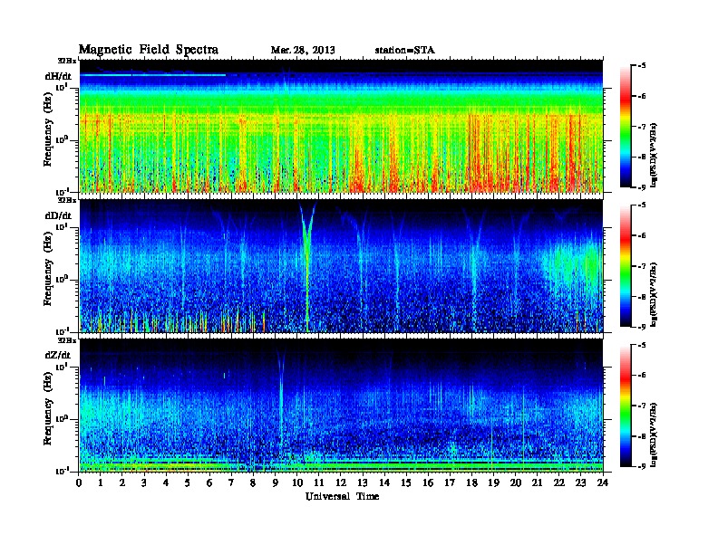Screen dimensions: 718x554
Task: Click the '17' hour tick label
Action: point(450,482)
